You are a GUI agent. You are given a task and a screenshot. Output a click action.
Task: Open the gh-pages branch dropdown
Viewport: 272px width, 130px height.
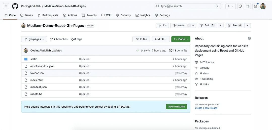(x=34, y=39)
